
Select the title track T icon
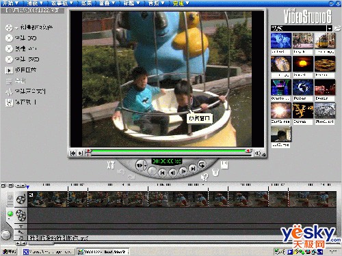click(x=21, y=227)
